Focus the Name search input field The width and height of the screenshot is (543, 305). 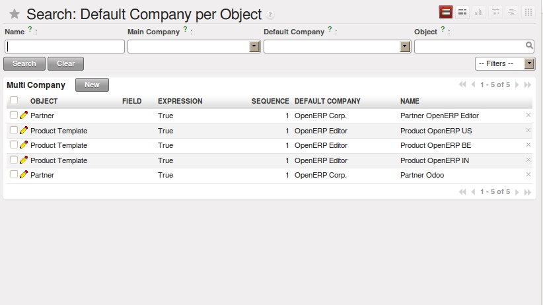coord(65,47)
